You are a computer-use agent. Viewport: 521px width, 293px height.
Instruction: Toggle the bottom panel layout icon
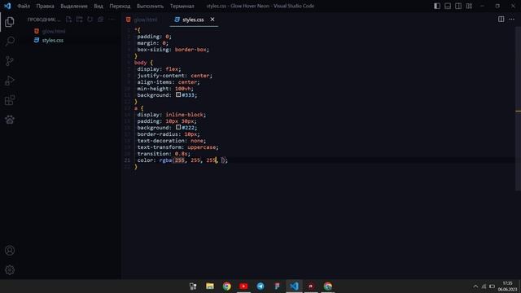(x=448, y=6)
